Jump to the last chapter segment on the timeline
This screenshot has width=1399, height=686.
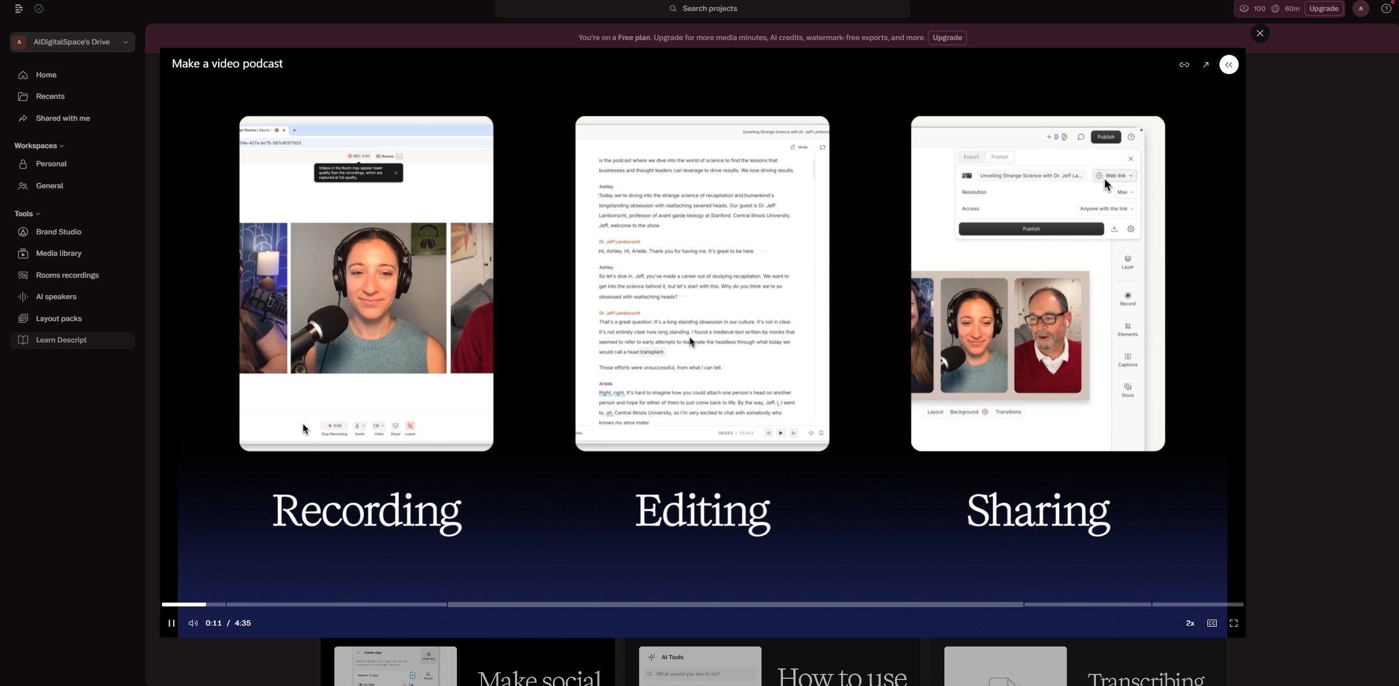coord(1197,605)
